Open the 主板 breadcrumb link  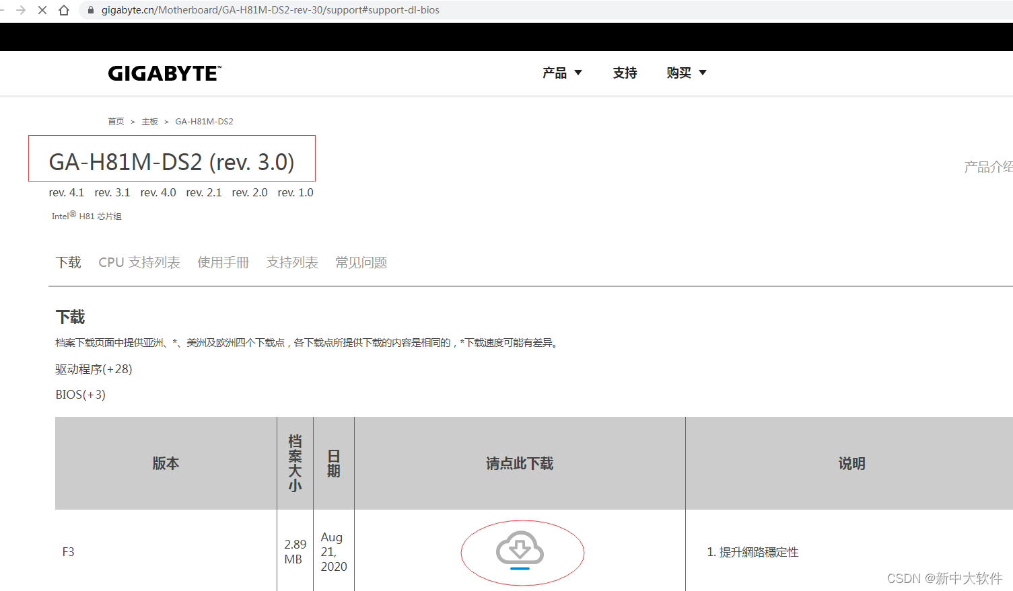(149, 122)
